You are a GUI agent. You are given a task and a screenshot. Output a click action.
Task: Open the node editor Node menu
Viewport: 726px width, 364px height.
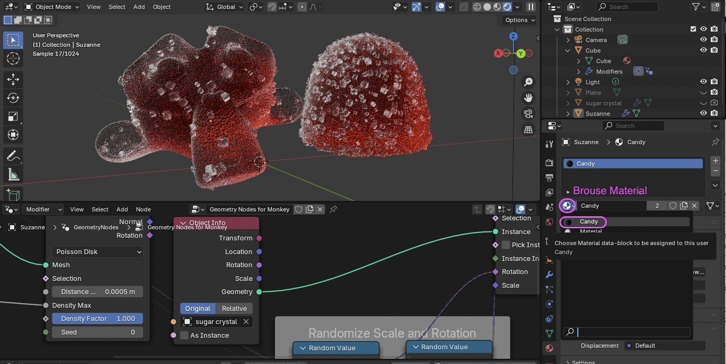pos(143,209)
